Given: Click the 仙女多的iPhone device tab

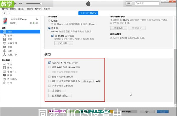Looking at the screenshot, I should click(x=88, y=13).
